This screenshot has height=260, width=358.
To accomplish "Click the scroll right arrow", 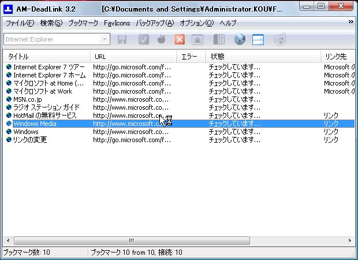I will click(x=350, y=240).
